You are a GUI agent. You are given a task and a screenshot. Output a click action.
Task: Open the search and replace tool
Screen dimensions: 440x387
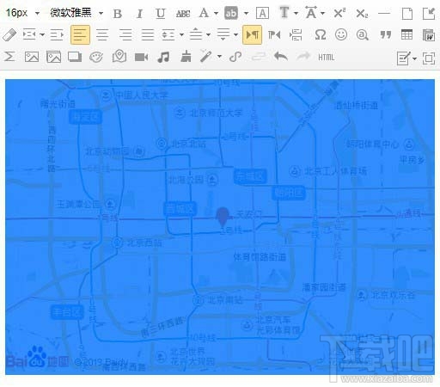pos(362,34)
